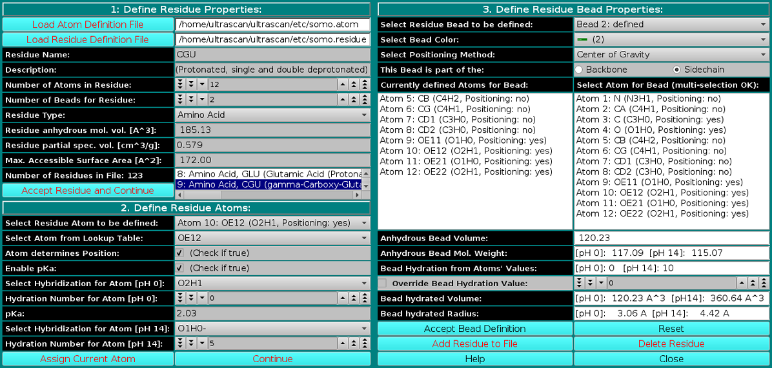Select GLU Glutamic Acid in residue list
This screenshot has height=368, width=772.
[268, 174]
